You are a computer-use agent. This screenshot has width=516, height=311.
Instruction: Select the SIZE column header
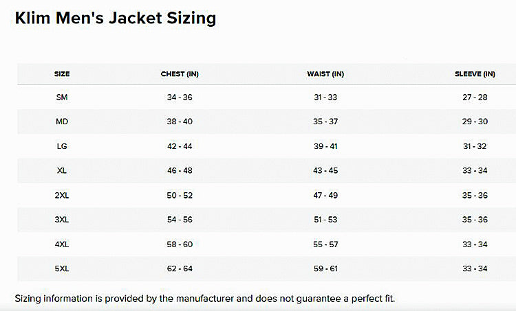62,74
